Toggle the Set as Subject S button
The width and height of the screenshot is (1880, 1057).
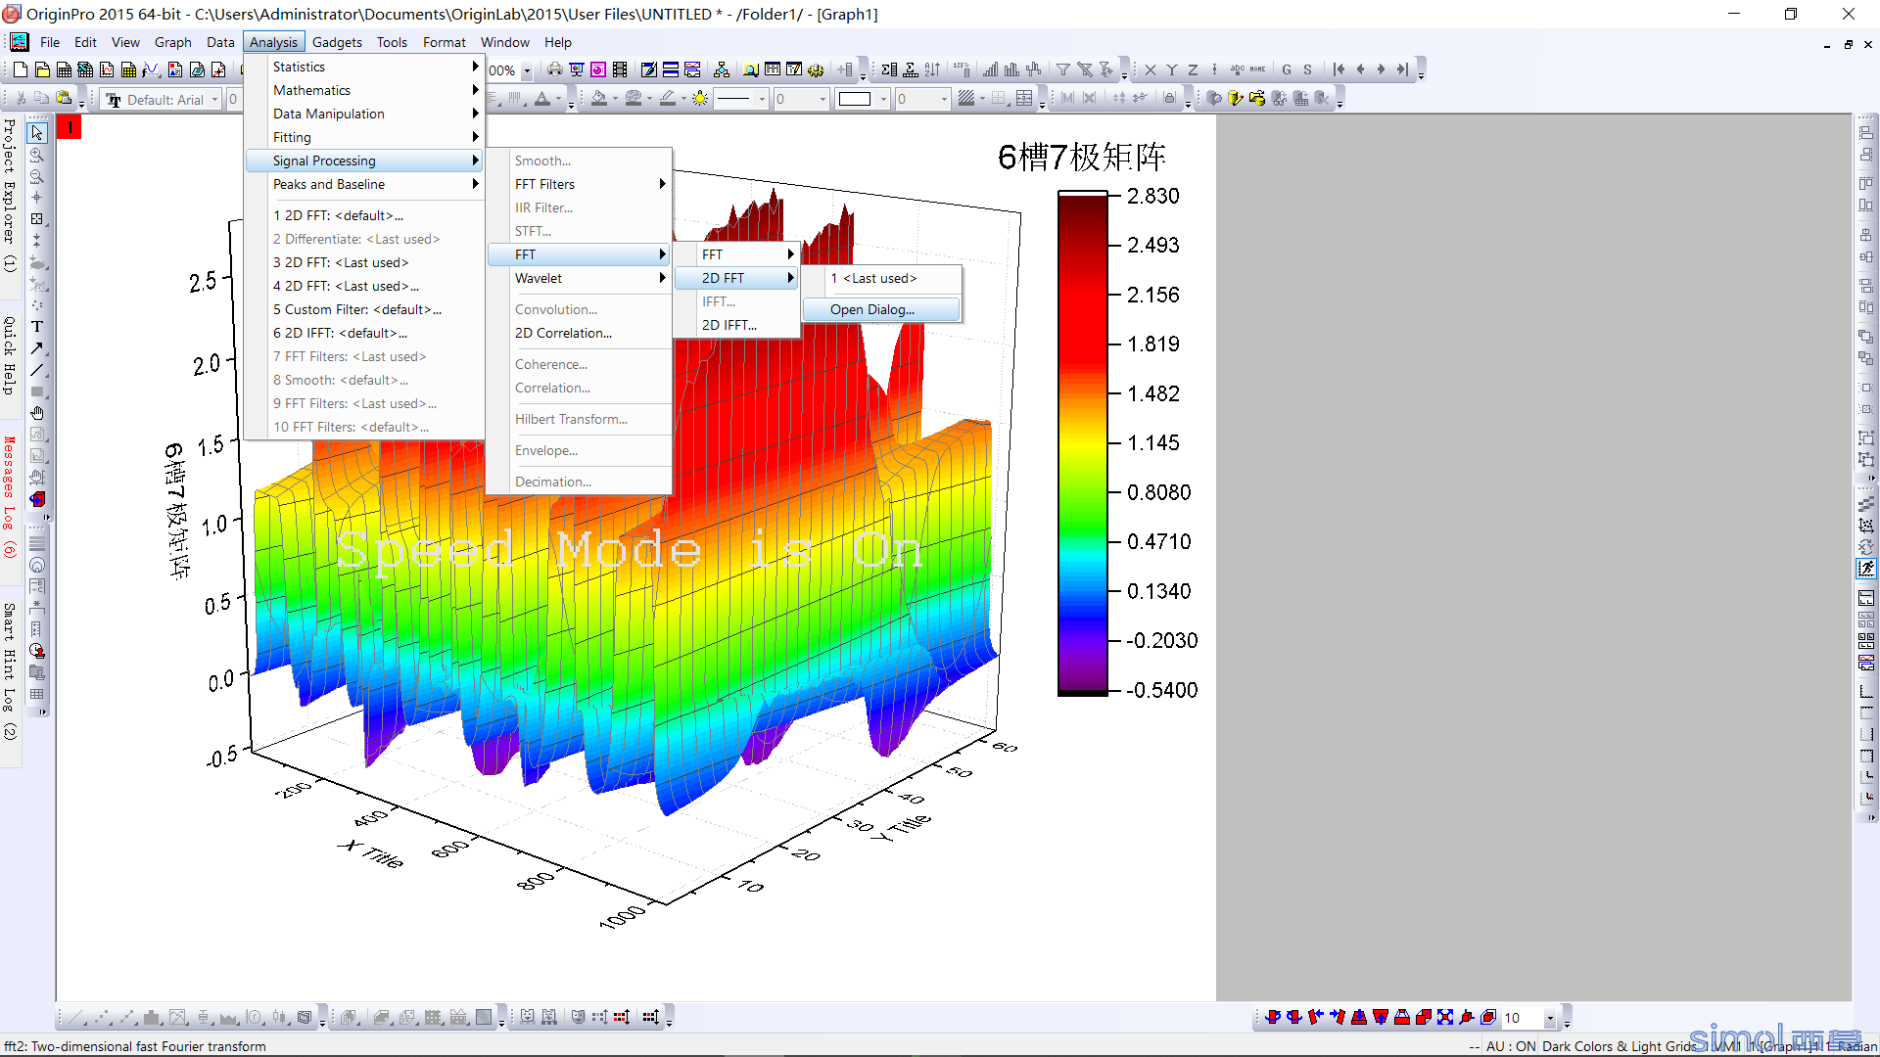tap(1308, 69)
